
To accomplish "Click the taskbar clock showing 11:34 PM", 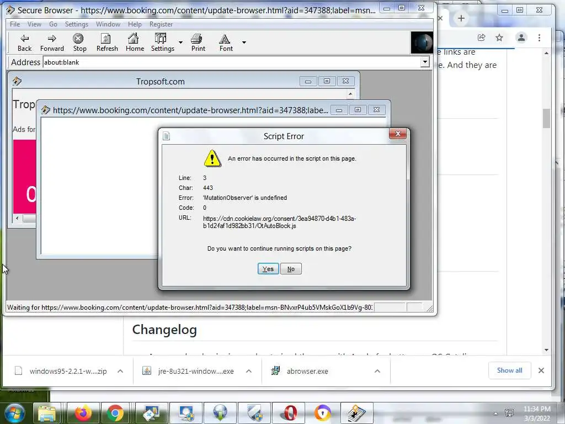I will (537, 413).
